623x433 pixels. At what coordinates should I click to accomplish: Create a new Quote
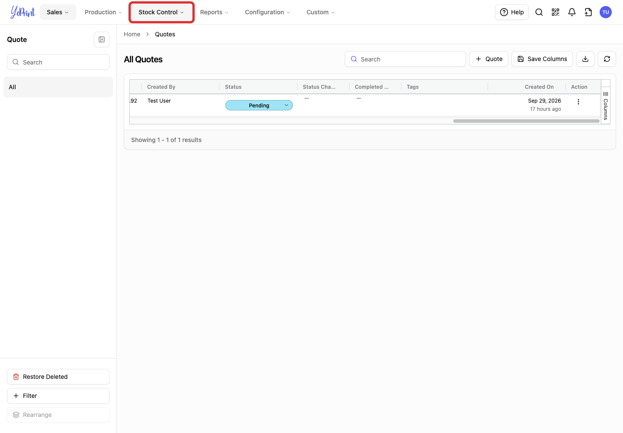[489, 59]
